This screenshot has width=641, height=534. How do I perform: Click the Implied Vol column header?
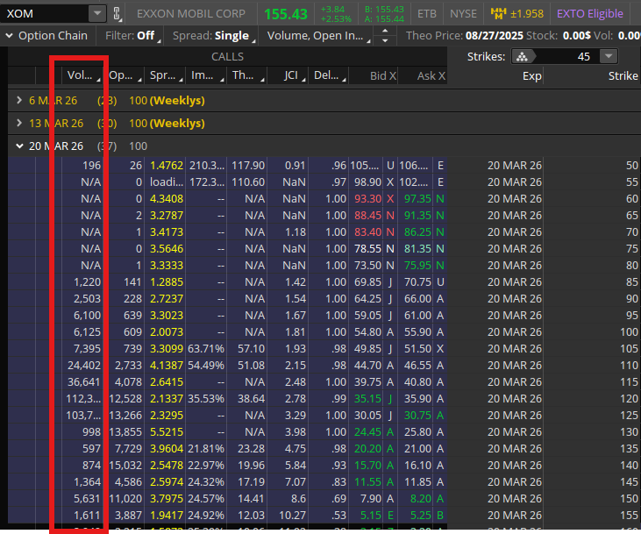coord(205,75)
